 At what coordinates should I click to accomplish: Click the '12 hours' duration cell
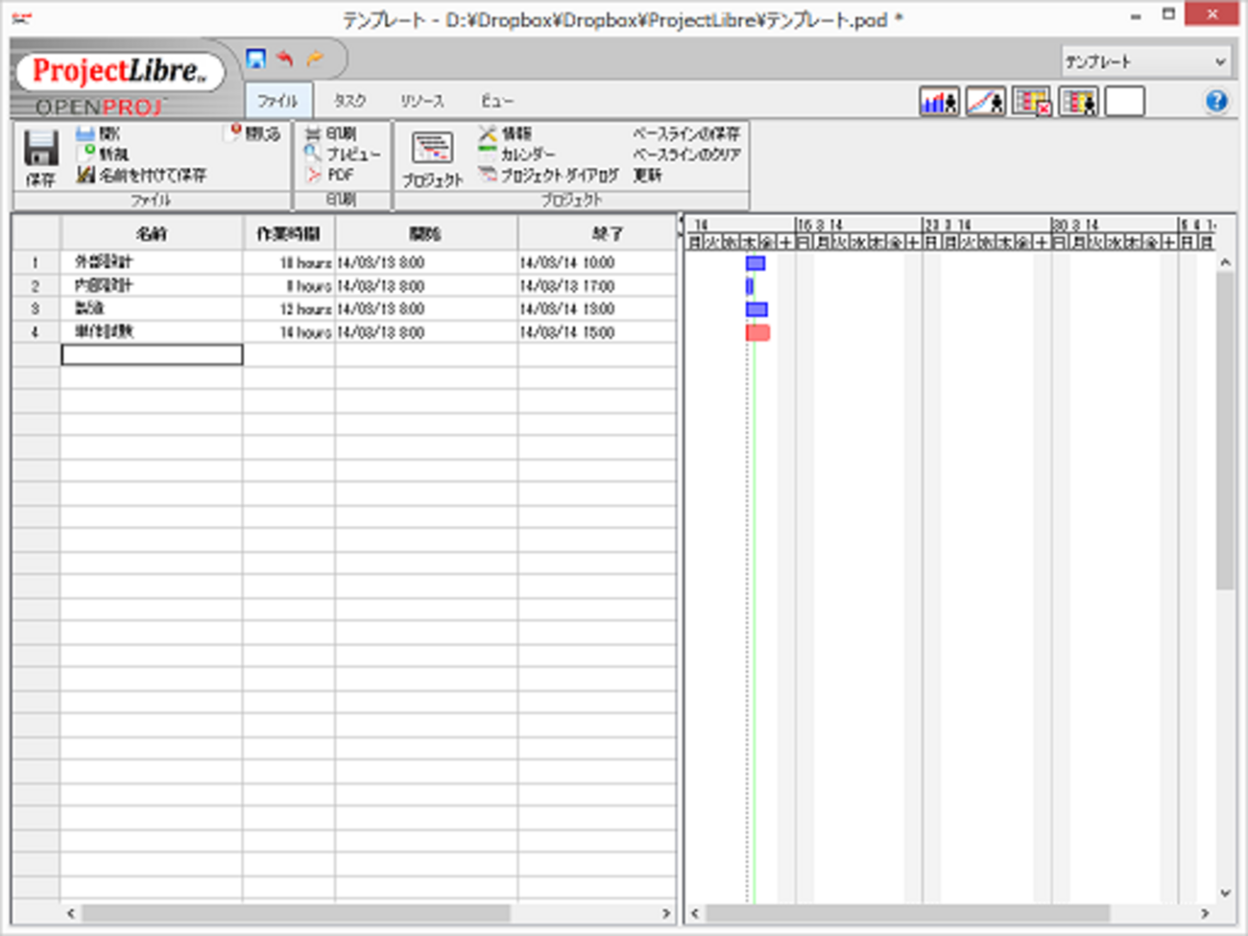[289, 309]
